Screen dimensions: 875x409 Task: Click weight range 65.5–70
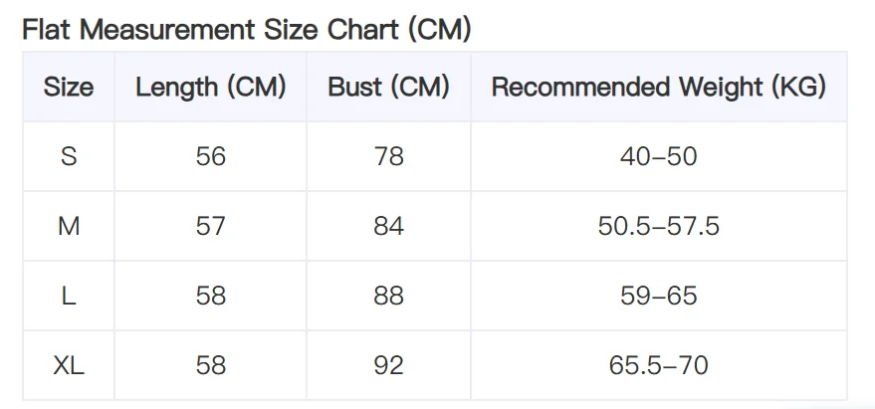[658, 365]
